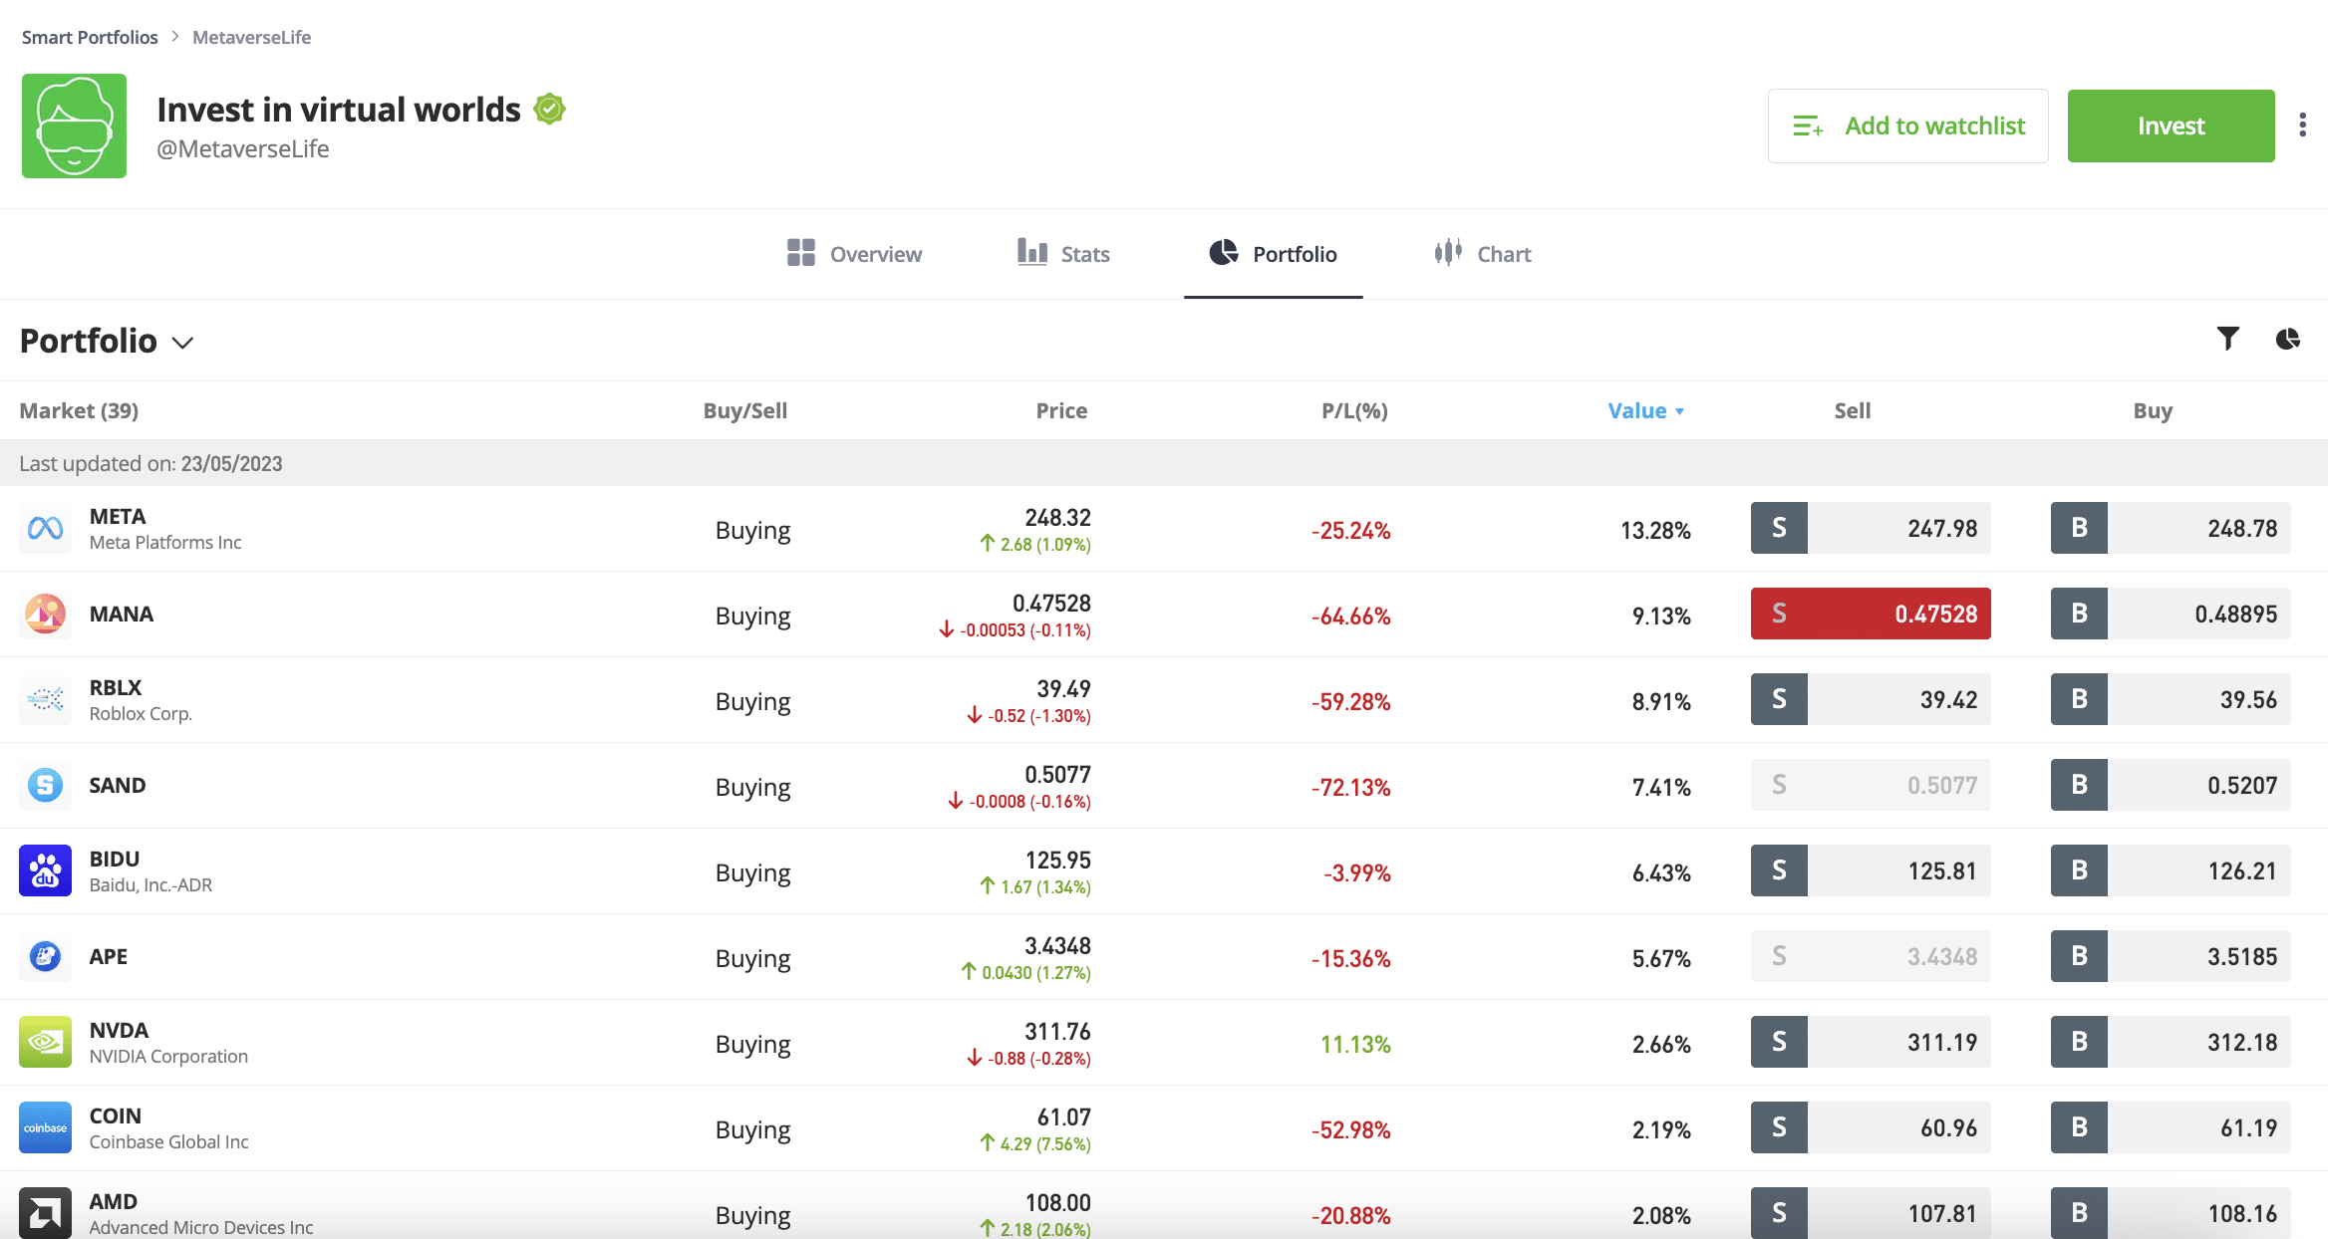
Task: Click MANA P/L value -64.66%
Action: [1350, 616]
